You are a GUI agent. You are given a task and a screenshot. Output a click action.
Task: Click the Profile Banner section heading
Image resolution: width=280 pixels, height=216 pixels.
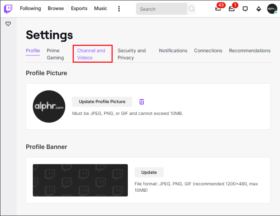click(46, 147)
